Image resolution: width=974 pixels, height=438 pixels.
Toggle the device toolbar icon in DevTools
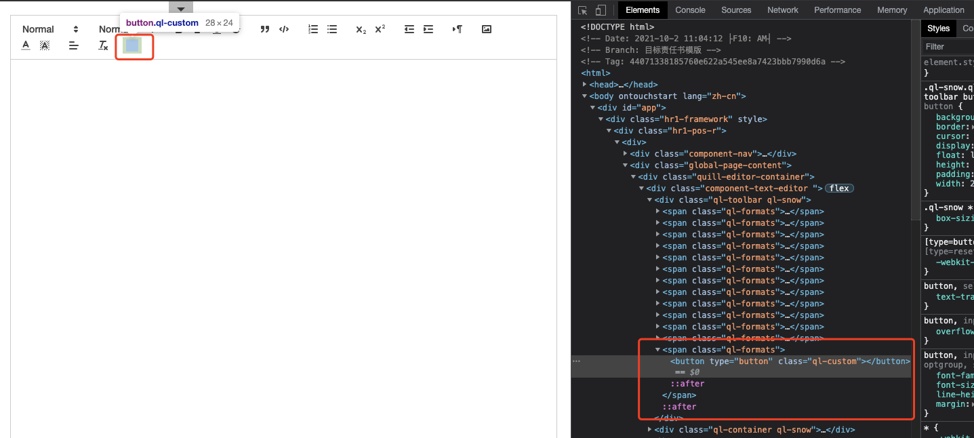(601, 10)
